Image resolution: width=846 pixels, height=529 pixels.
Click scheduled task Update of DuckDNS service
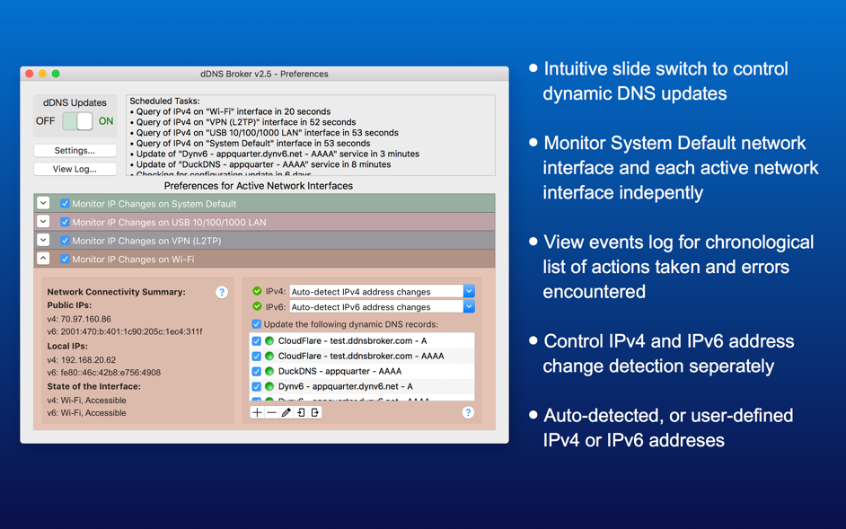pyautogui.click(x=260, y=164)
